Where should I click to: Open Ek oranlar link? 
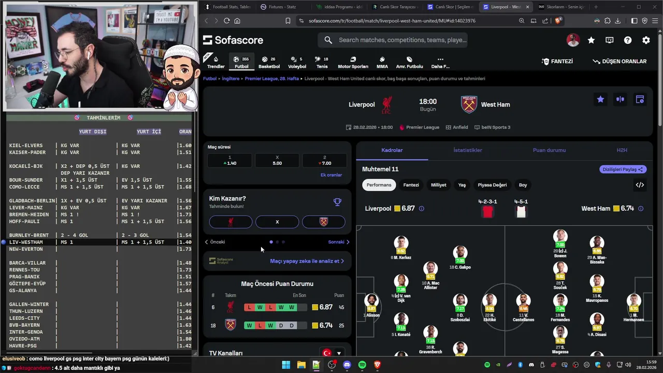(x=331, y=175)
